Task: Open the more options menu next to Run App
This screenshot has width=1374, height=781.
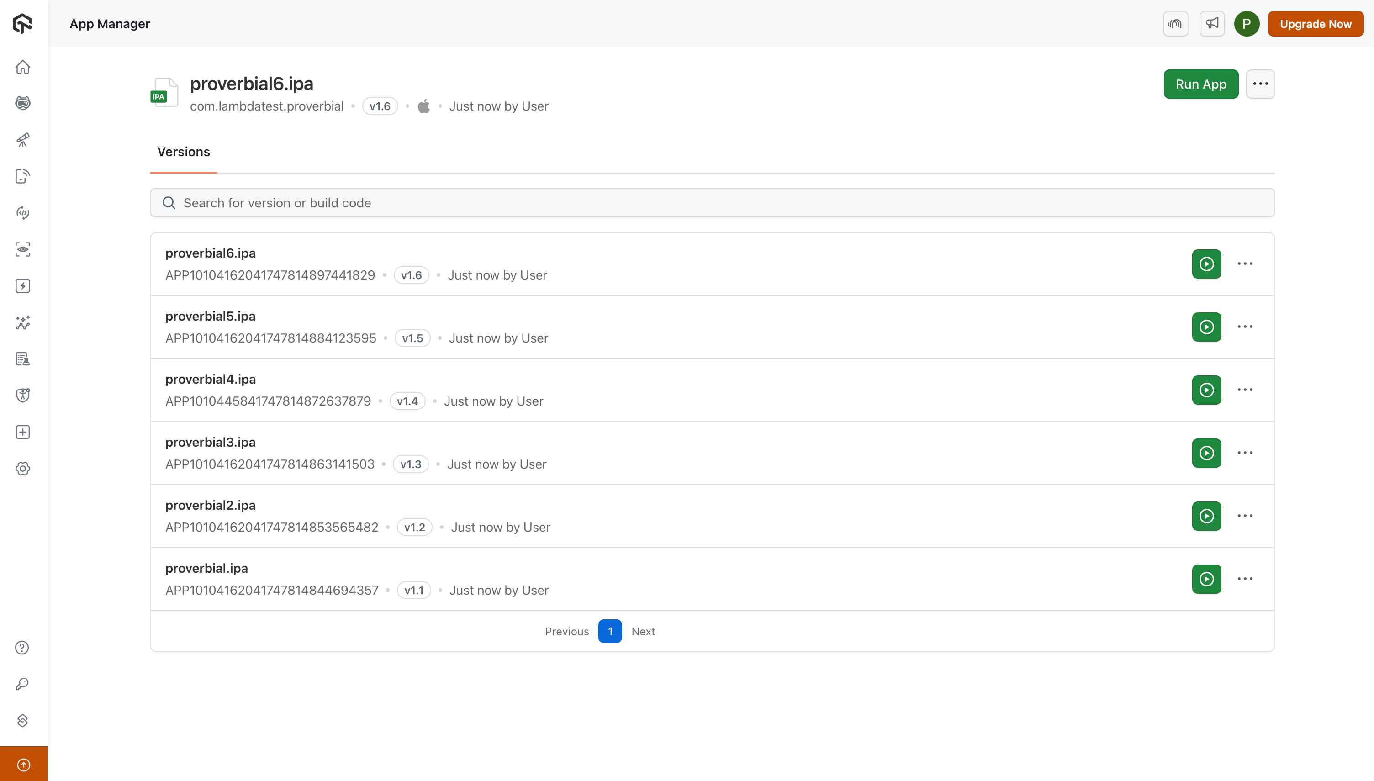Action: tap(1260, 84)
